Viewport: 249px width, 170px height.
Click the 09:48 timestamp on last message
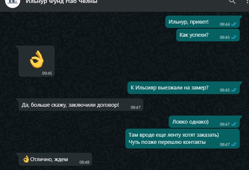pyautogui.click(x=85, y=162)
